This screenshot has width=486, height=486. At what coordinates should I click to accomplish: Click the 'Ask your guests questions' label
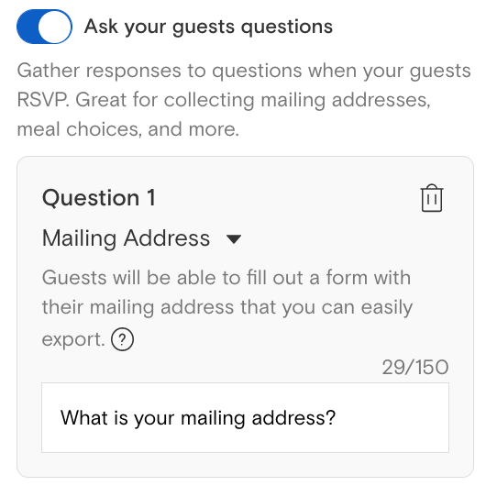[x=208, y=28]
